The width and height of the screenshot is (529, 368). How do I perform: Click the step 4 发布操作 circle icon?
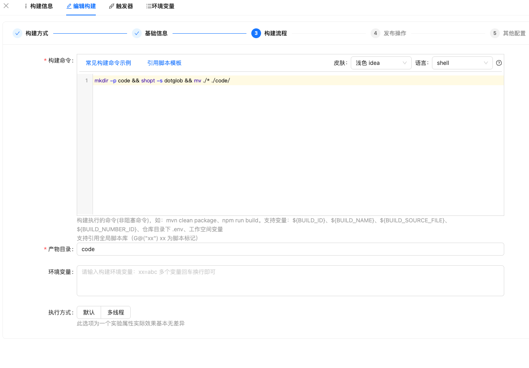(x=376, y=33)
